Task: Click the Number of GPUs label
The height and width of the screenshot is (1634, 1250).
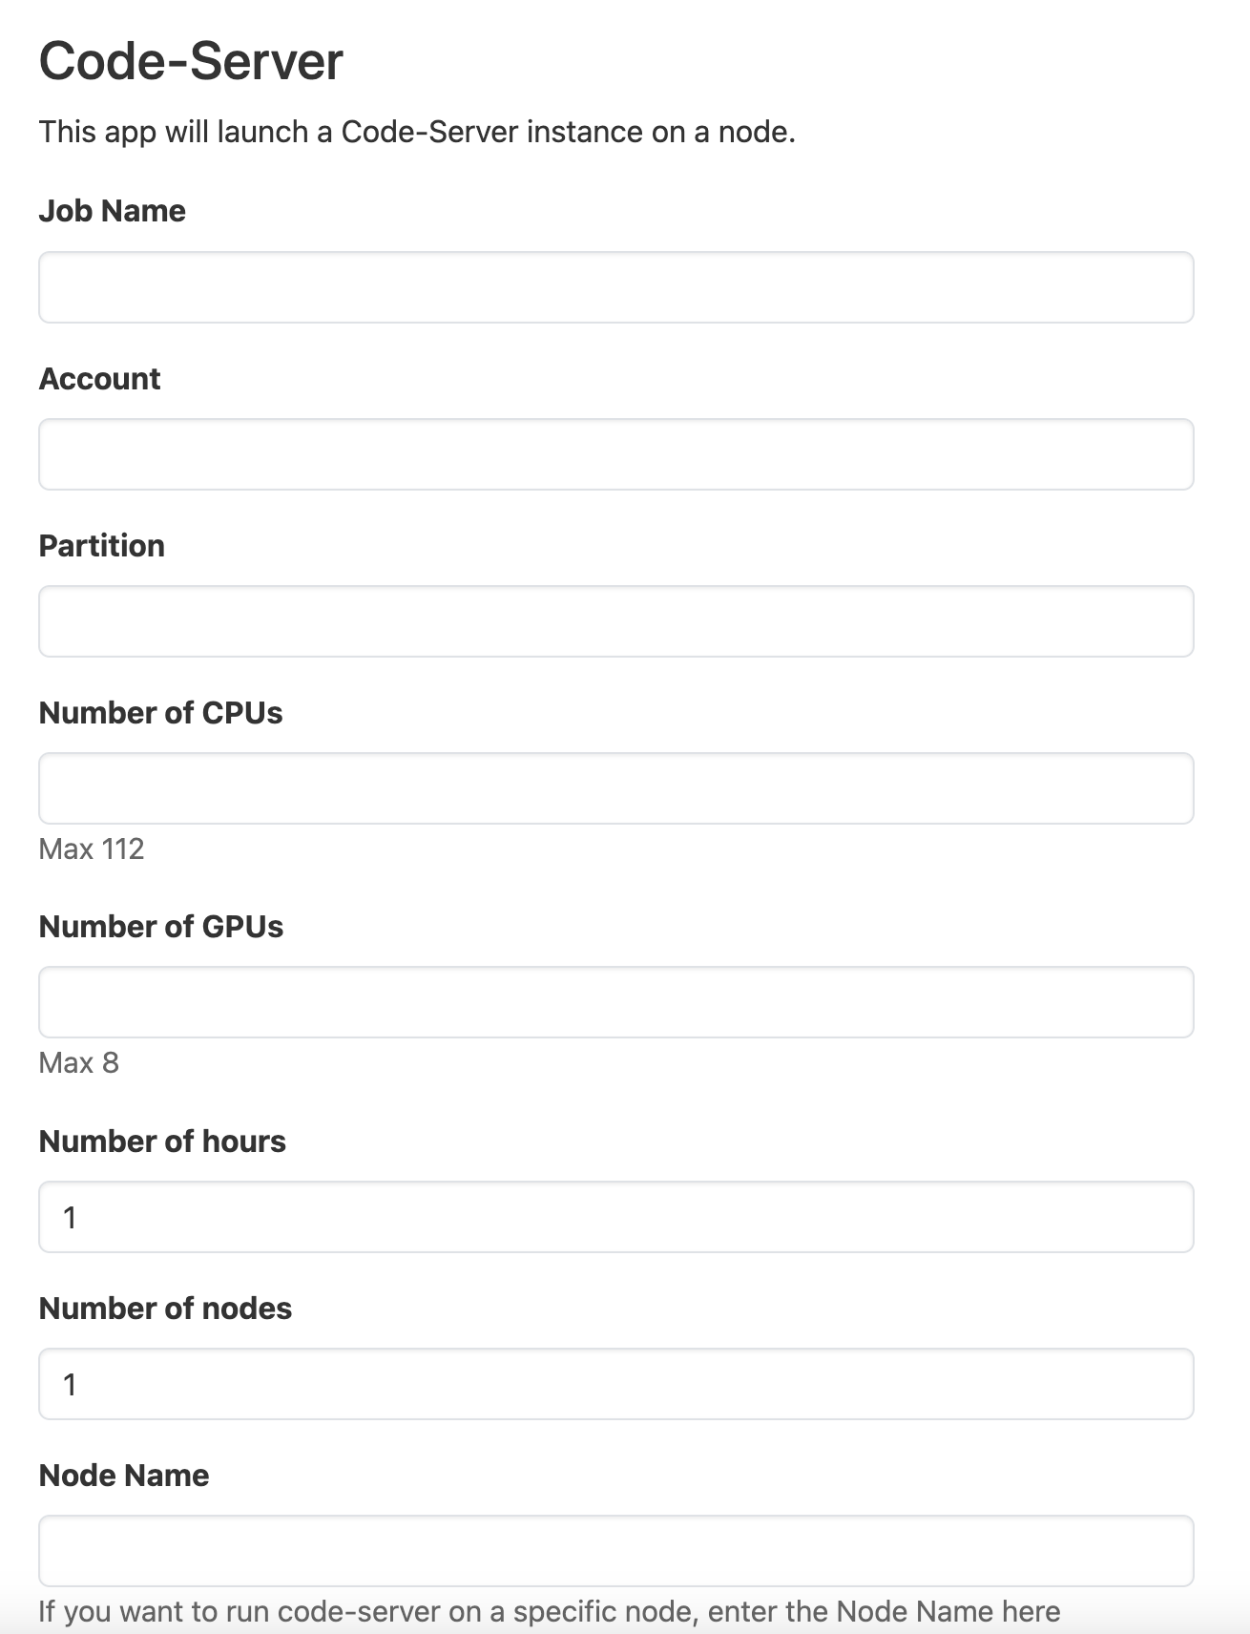Action: 162,926
